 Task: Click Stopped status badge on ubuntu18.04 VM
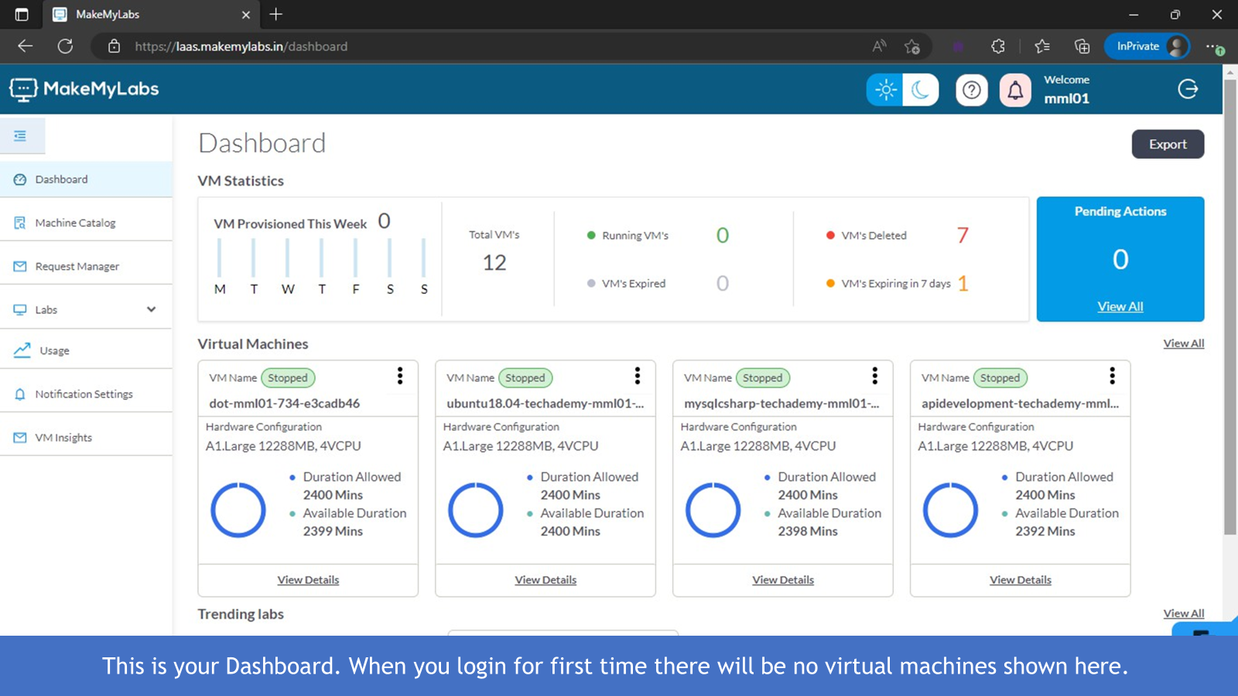[x=525, y=378]
